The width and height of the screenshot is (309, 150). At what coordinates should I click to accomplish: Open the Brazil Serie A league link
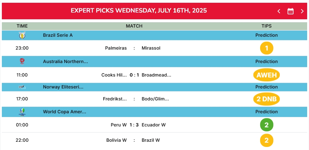(58, 35)
